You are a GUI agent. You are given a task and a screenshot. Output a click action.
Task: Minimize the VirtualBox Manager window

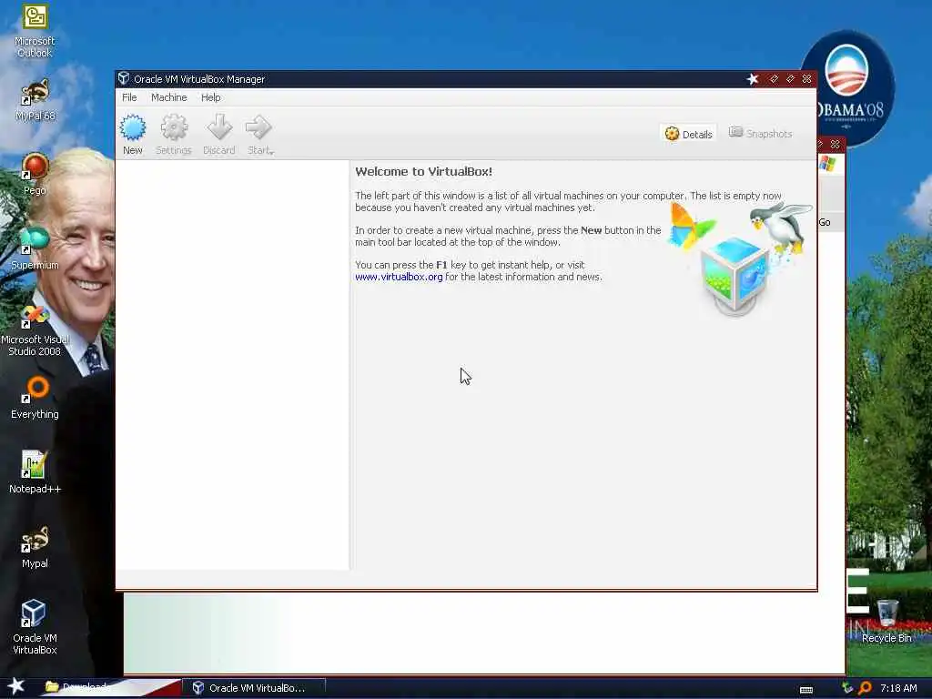pos(774,79)
